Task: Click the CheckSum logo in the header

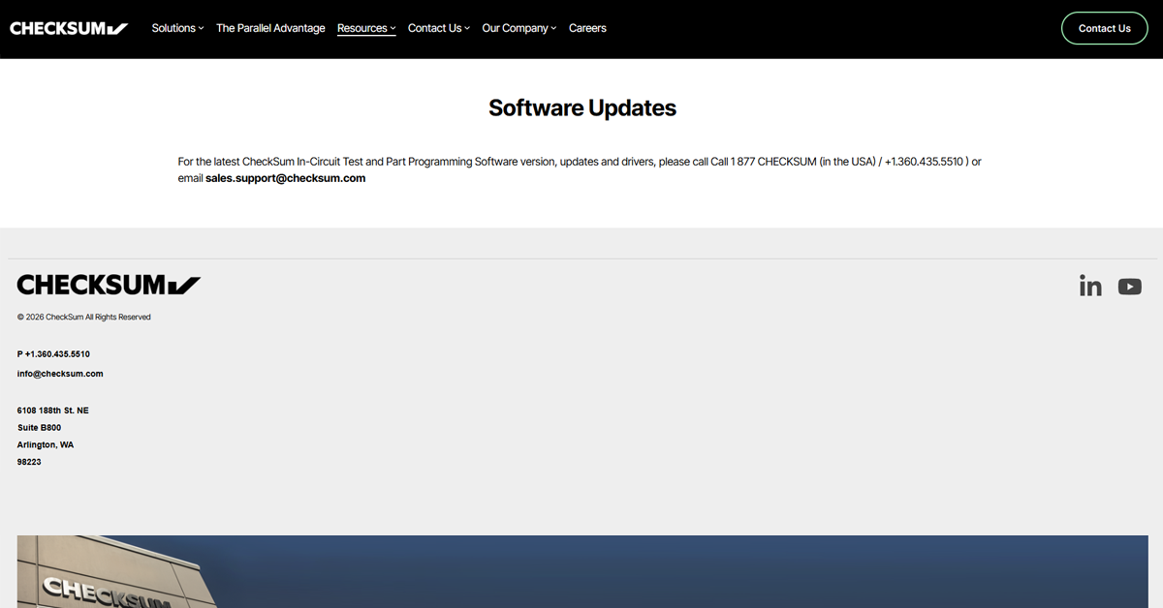Action: (x=69, y=28)
